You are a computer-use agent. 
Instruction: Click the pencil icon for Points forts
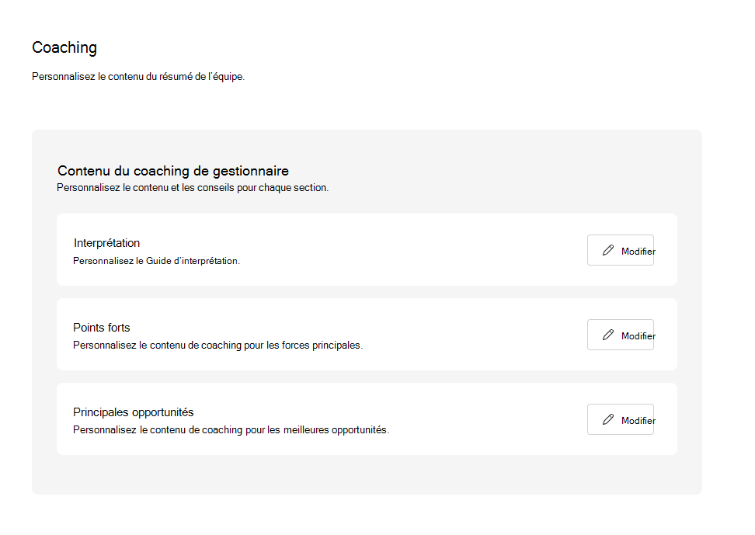(x=608, y=335)
